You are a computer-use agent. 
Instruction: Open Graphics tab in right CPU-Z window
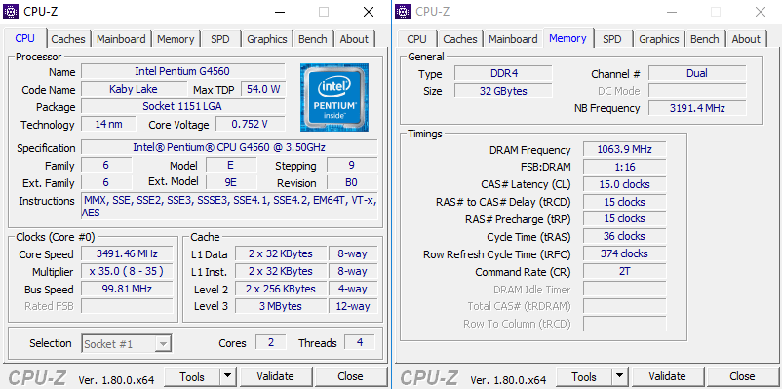(659, 39)
